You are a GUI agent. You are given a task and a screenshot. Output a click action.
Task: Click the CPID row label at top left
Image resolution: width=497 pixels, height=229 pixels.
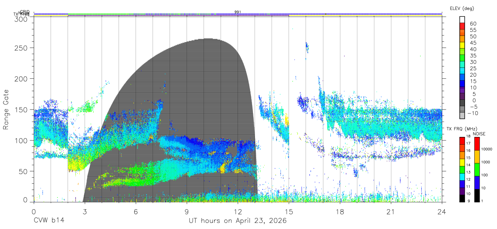click(25, 12)
